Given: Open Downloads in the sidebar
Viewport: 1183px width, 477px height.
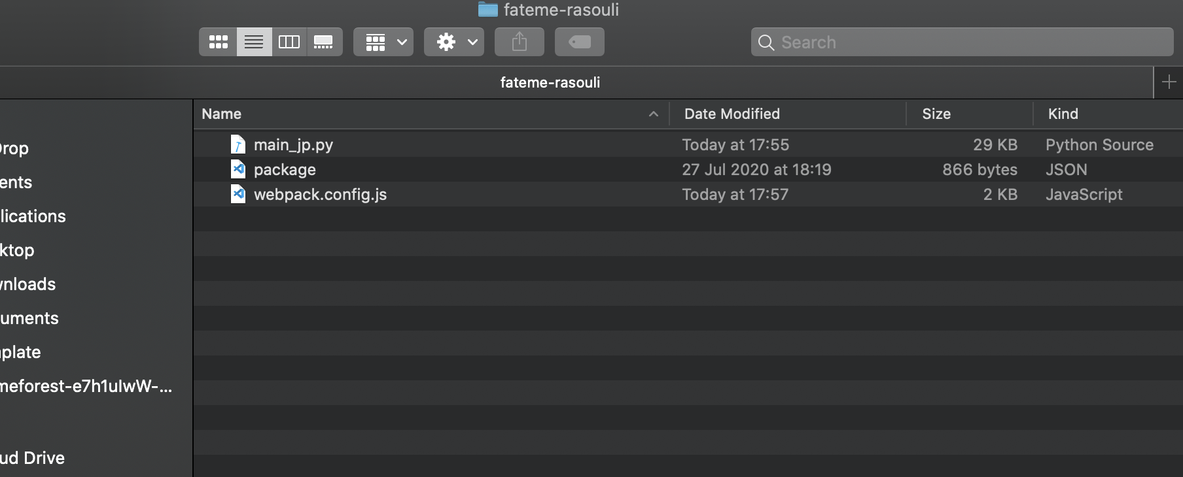Looking at the screenshot, I should [28, 284].
